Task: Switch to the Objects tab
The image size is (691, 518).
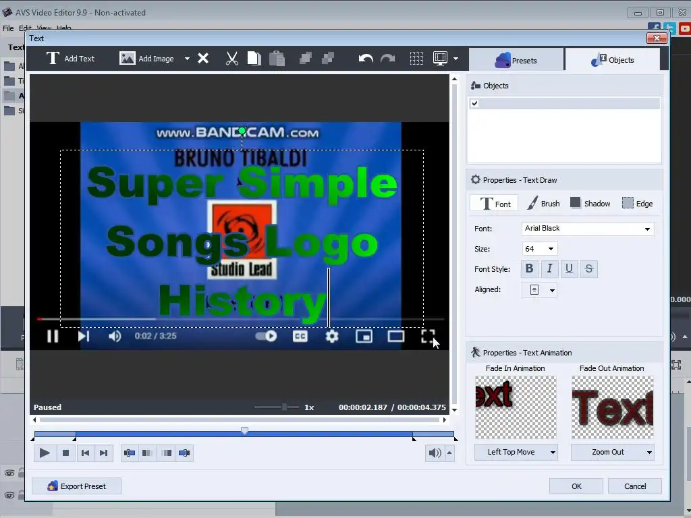Action: tap(613, 60)
